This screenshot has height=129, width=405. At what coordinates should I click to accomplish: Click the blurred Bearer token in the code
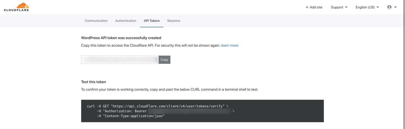(x=190, y=111)
